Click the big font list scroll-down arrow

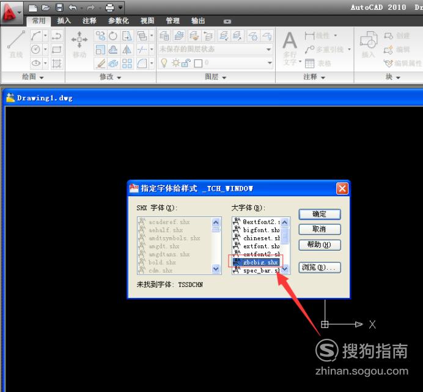pyautogui.click(x=285, y=269)
